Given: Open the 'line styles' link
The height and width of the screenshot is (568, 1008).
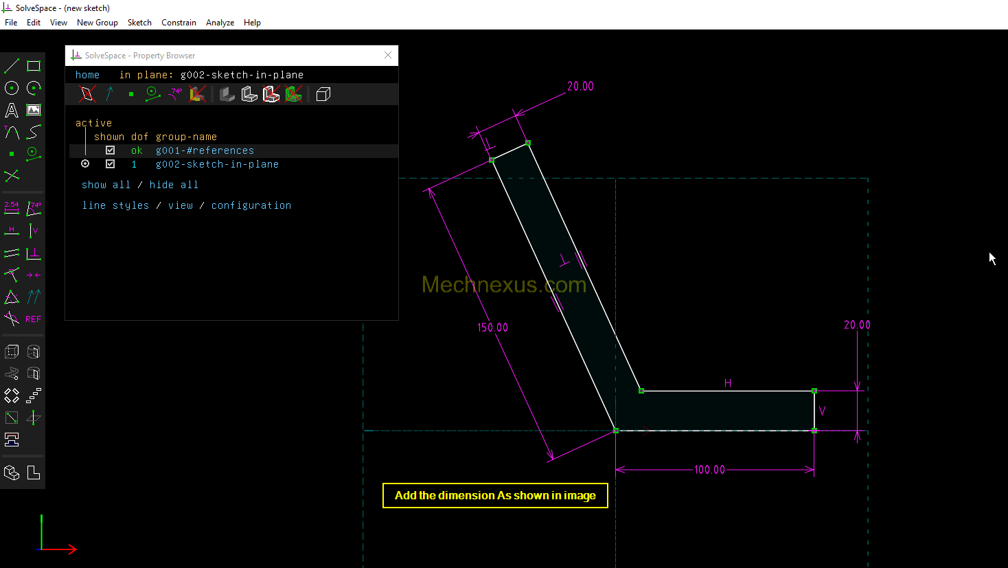Looking at the screenshot, I should pos(115,205).
